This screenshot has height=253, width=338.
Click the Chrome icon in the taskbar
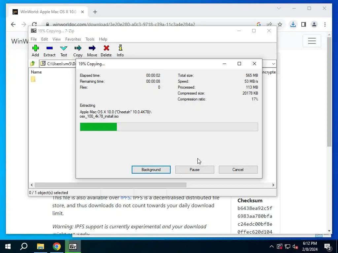tap(57, 246)
